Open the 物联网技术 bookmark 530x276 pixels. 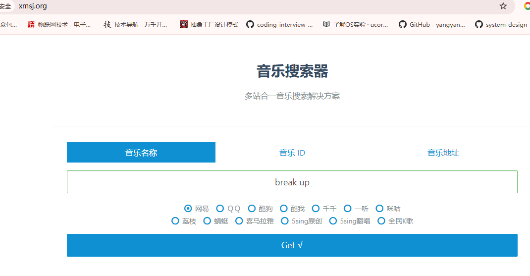click(59, 24)
